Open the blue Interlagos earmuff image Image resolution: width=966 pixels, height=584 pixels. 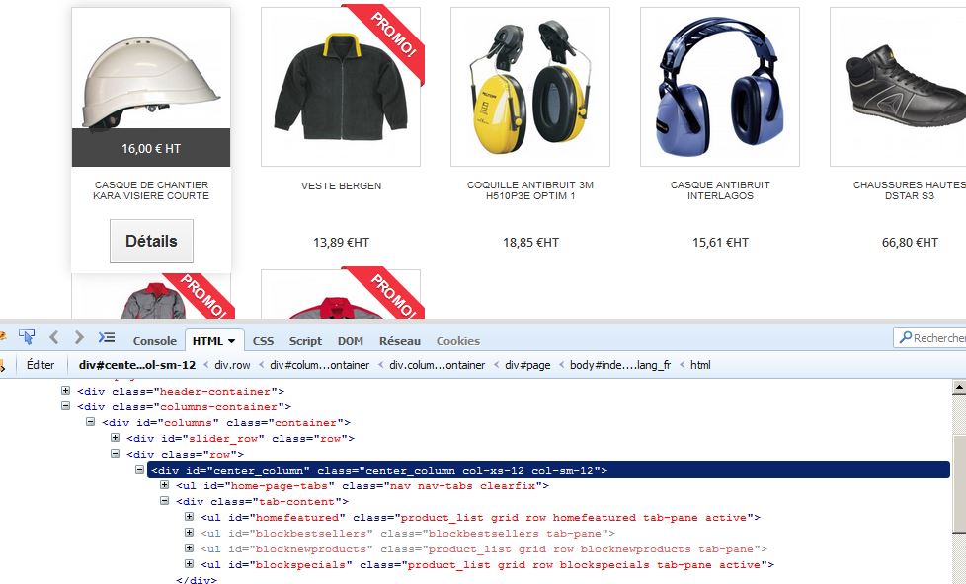[720, 87]
